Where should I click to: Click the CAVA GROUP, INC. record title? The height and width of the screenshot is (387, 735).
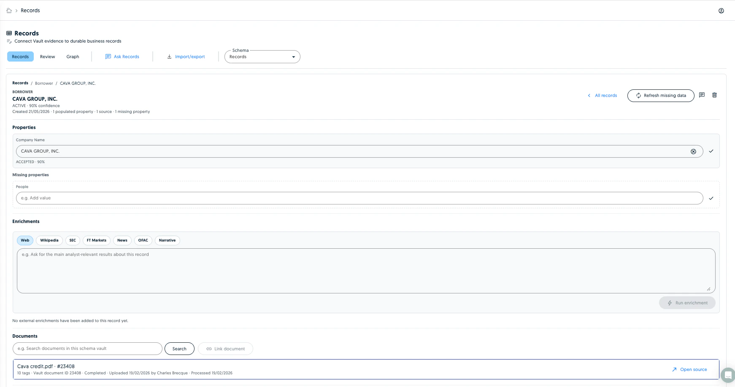point(35,99)
